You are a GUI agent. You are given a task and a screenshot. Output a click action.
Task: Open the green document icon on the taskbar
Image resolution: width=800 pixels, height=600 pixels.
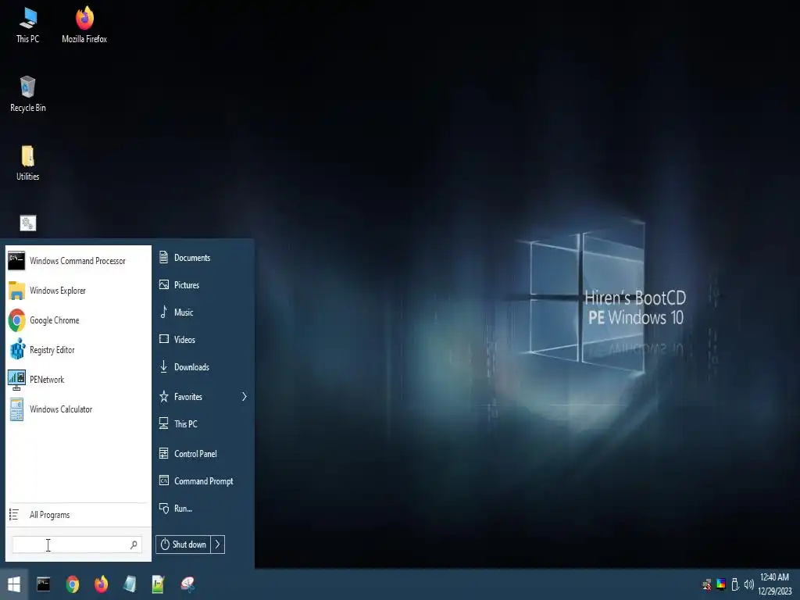coord(158,584)
